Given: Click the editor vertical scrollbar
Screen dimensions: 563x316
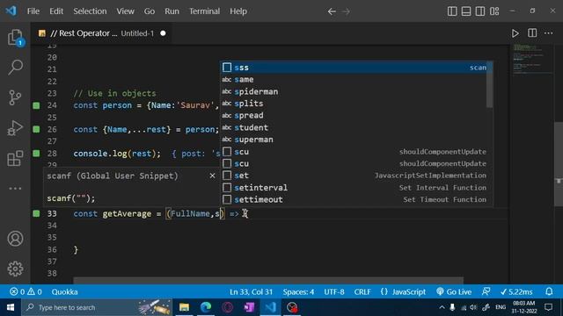Looking at the screenshot, I should (559, 164).
